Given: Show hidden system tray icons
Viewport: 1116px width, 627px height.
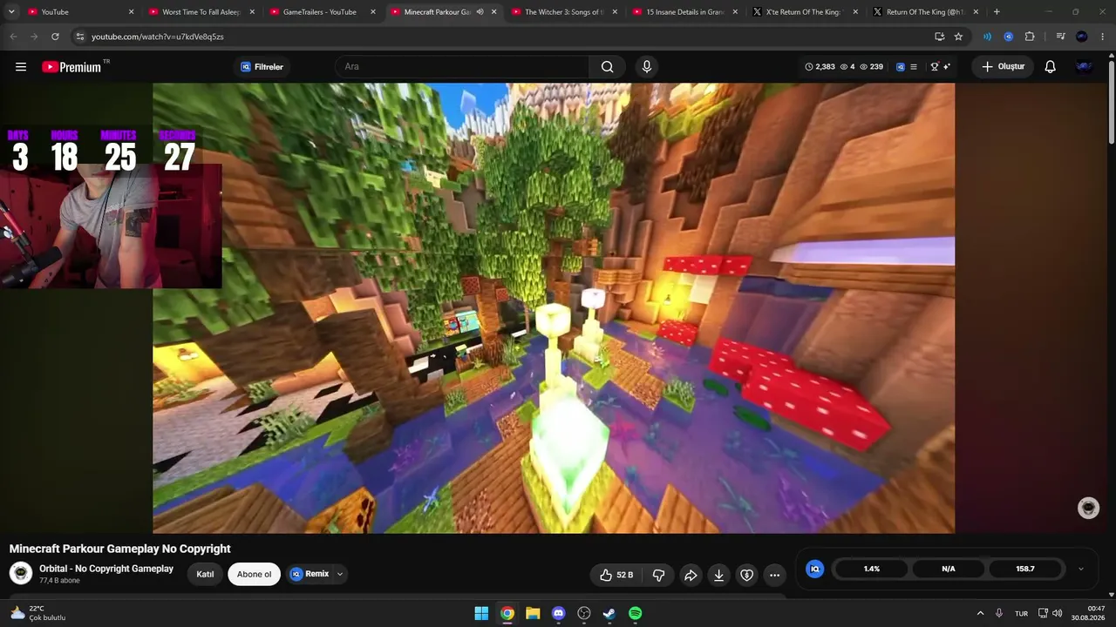Looking at the screenshot, I should [x=980, y=614].
